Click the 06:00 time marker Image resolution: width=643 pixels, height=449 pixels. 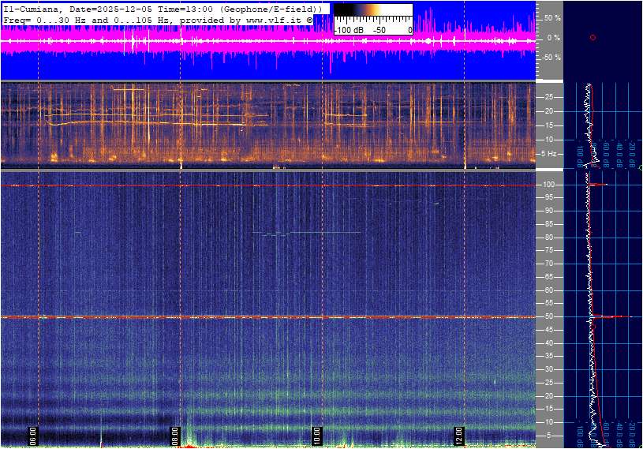coord(33,436)
